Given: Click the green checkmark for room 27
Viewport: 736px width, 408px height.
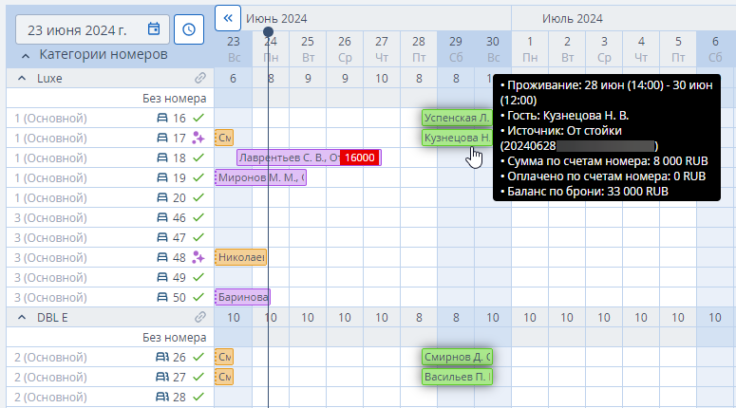Looking at the screenshot, I should click(198, 377).
